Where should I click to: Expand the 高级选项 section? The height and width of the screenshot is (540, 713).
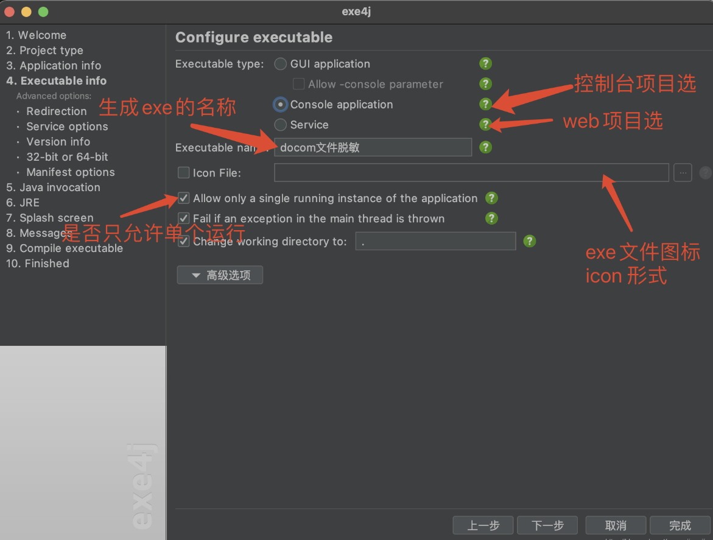click(x=220, y=275)
